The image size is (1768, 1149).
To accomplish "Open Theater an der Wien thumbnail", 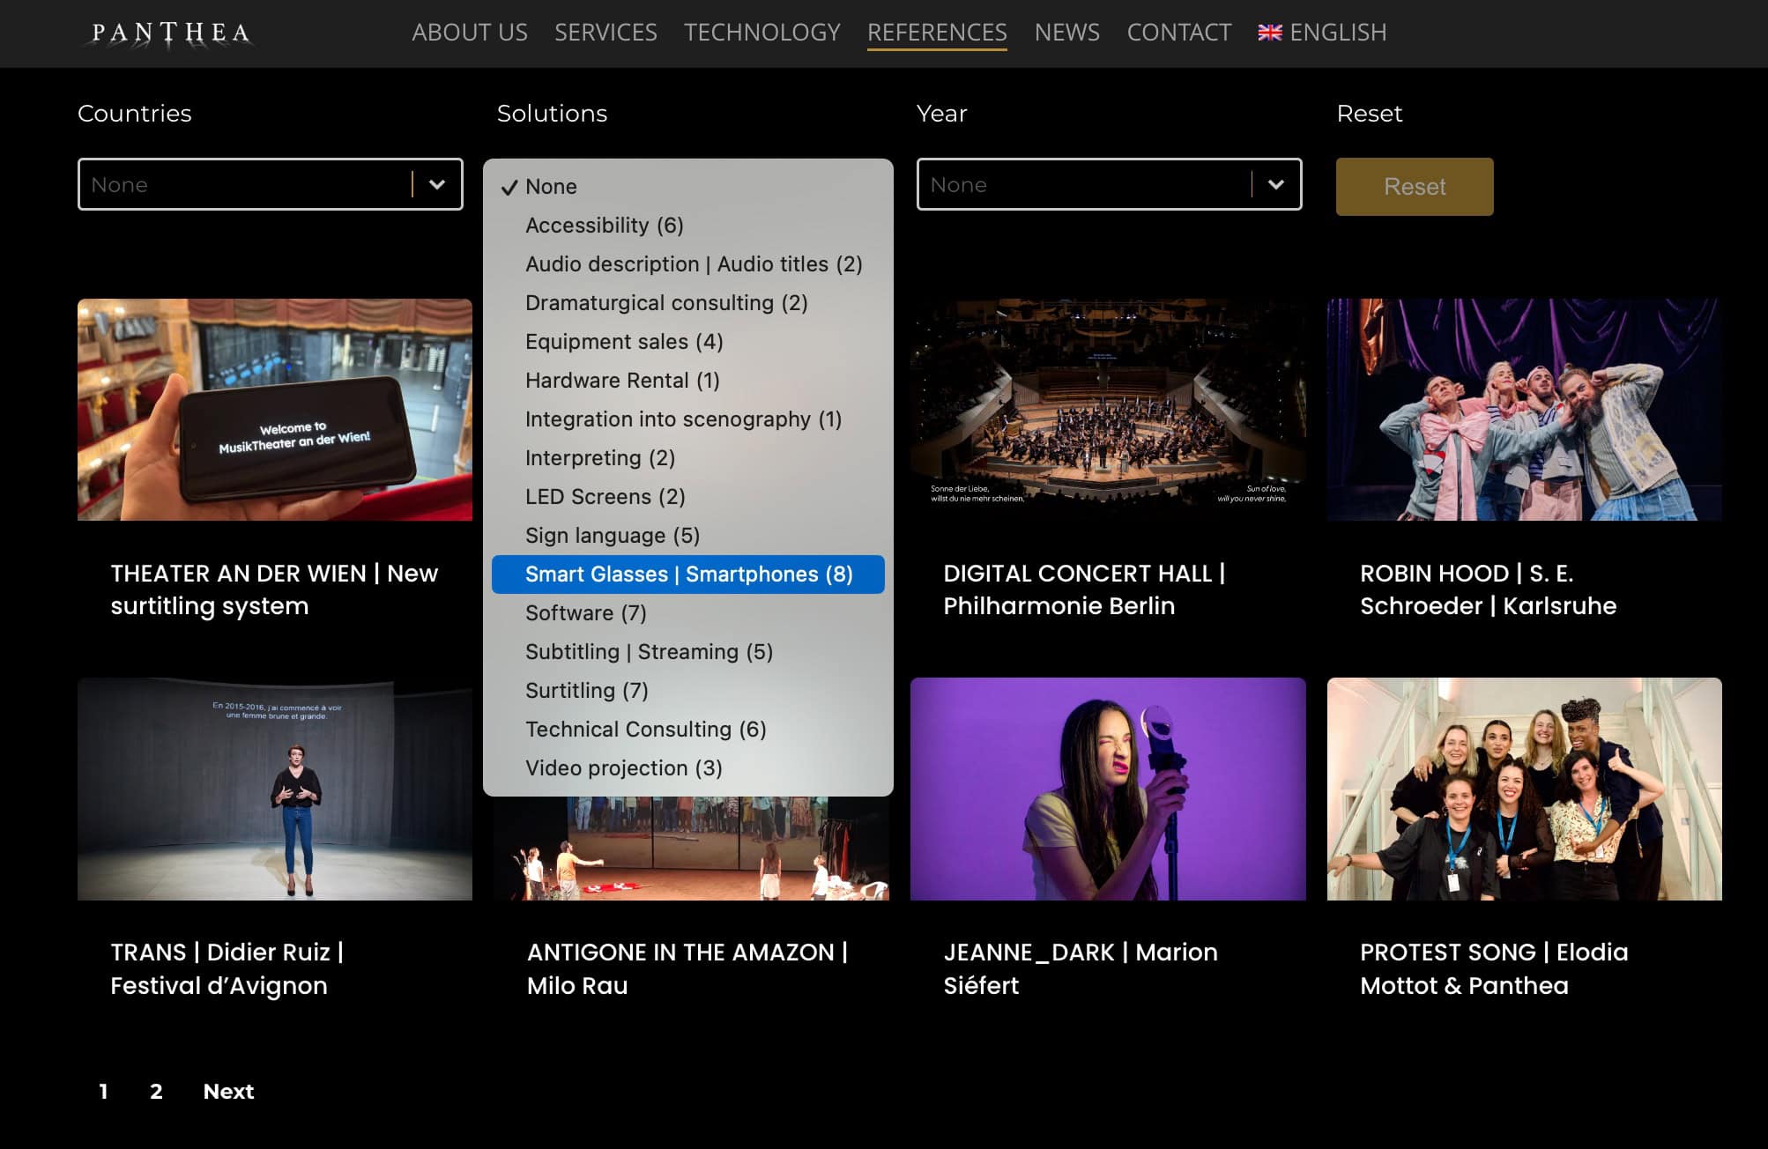I will (274, 410).
